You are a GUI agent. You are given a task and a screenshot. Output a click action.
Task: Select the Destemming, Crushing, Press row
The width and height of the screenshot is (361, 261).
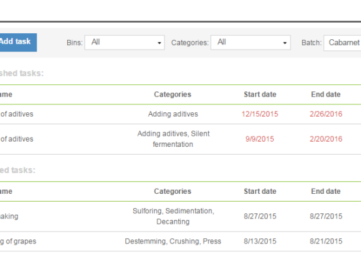(180, 241)
